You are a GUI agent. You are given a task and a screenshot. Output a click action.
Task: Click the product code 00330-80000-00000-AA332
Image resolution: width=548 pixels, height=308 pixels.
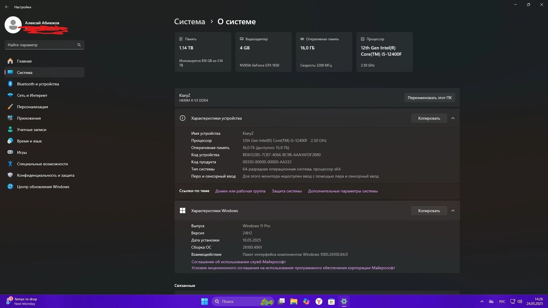click(267, 162)
